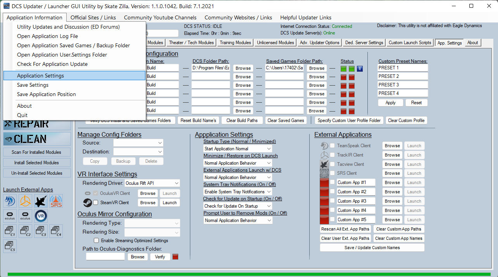This screenshot has width=498, height=277.
Task: Click the DCS Updater title bar icon
Action: point(6,6)
